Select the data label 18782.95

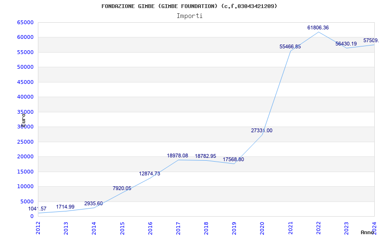(206, 156)
